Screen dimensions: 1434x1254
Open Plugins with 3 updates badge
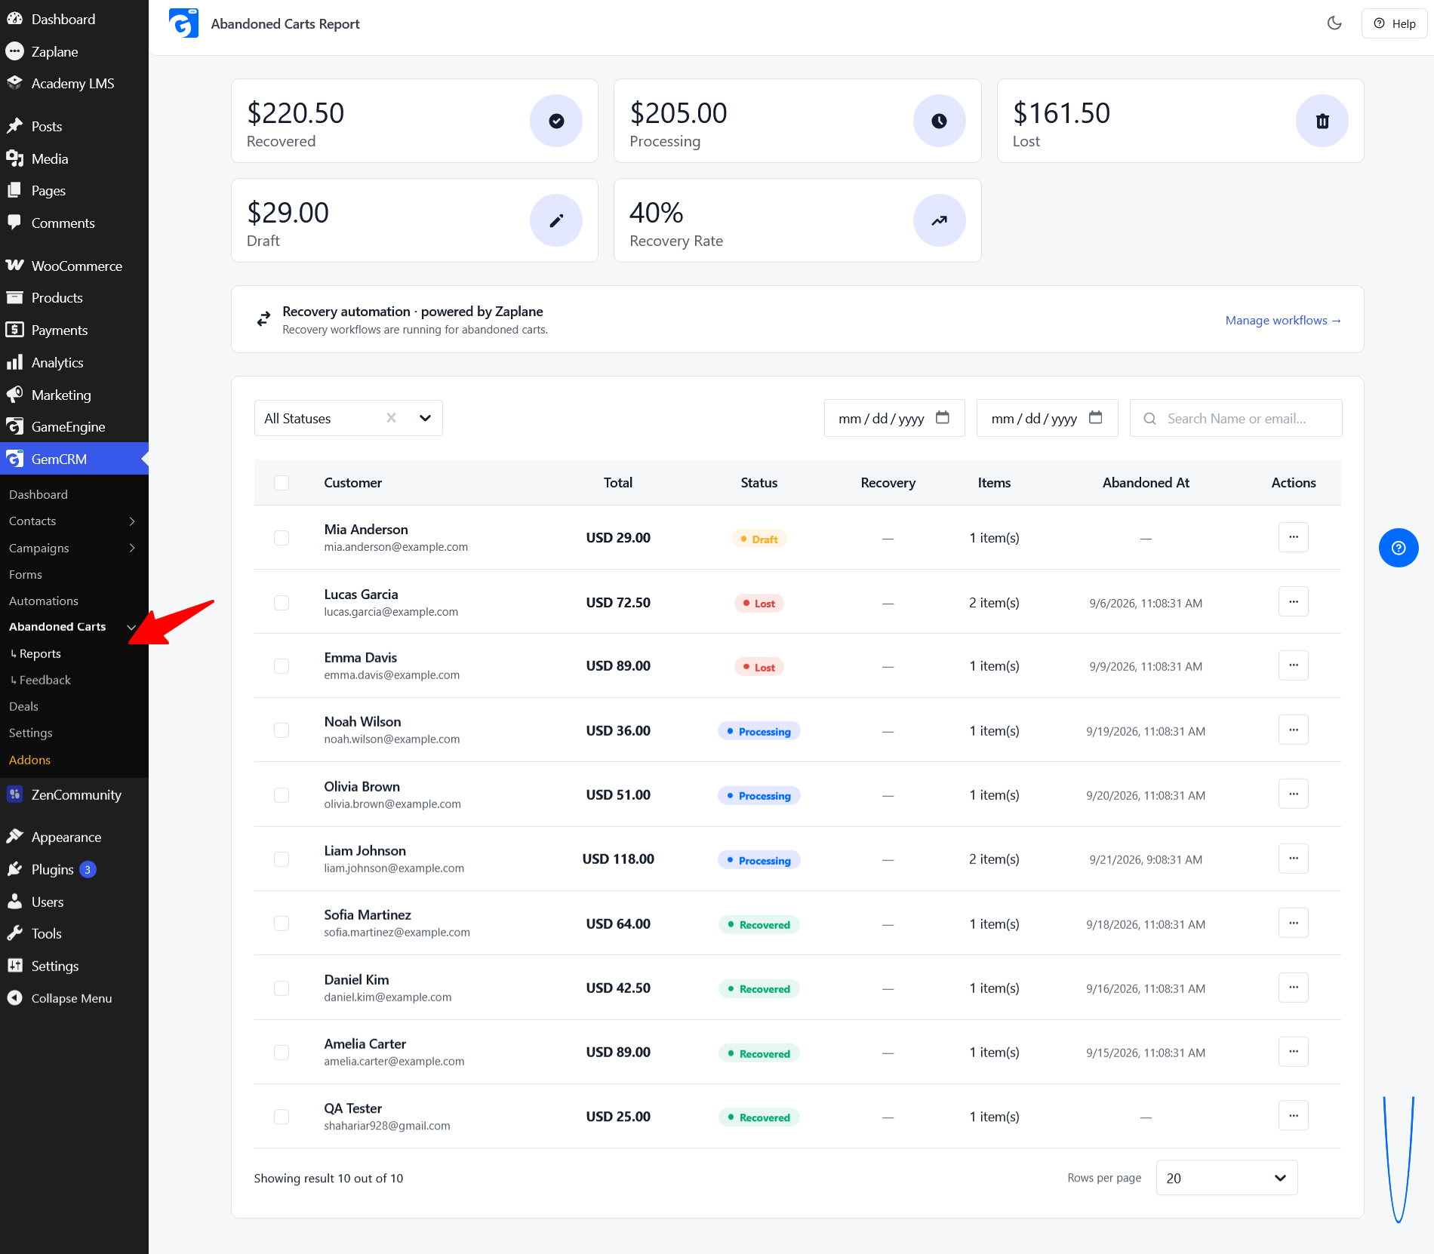tap(74, 869)
